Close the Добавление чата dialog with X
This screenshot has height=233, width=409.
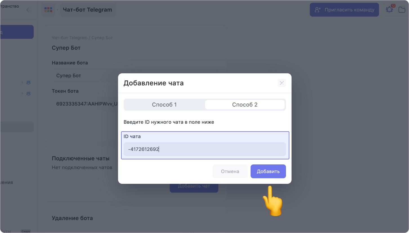281,83
